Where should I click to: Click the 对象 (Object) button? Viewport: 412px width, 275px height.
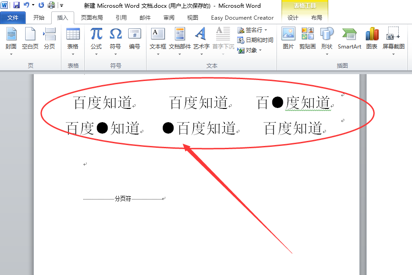pos(247,50)
